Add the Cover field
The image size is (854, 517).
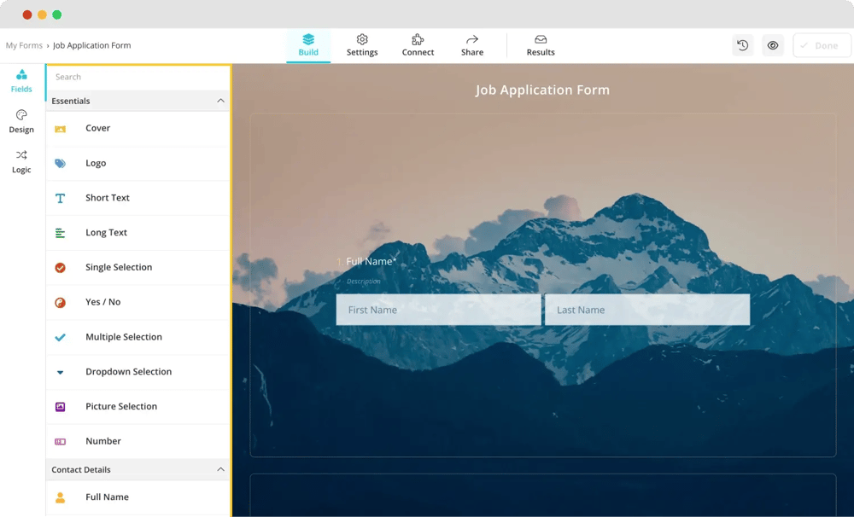click(97, 129)
